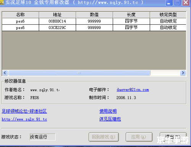Select the value 999999 in the 03CE229C row
This screenshot has width=191, height=147.
pyautogui.click(x=94, y=28)
